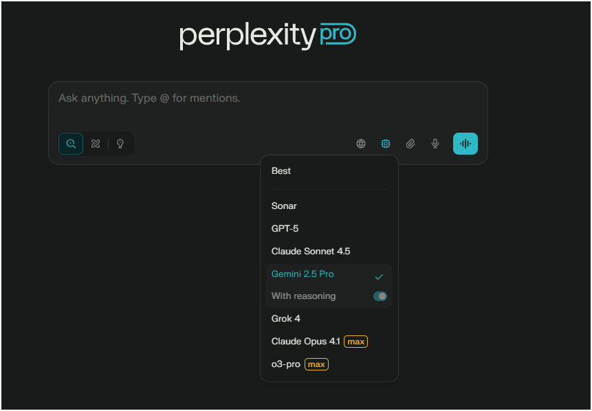592x411 pixels.
Task: Disable the With reasoning toggle
Action: (x=380, y=296)
